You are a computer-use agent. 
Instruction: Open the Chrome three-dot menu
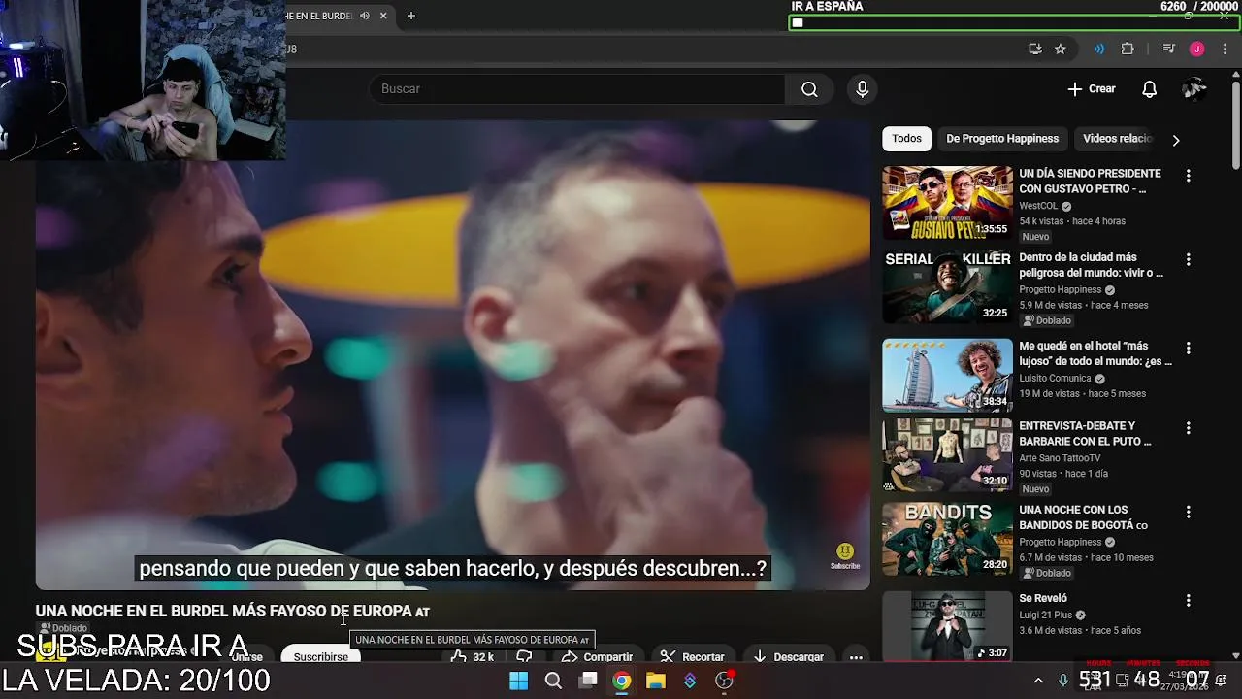[x=1225, y=49]
